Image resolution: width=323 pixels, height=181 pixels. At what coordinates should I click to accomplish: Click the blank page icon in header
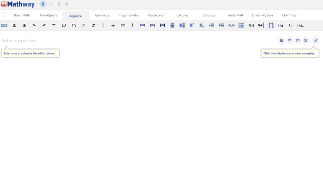(59, 4)
